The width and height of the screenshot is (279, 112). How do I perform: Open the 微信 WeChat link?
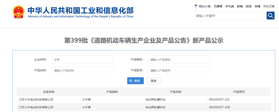pyautogui.click(x=249, y=6)
